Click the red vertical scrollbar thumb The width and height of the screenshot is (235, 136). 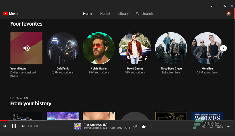(234, 14)
